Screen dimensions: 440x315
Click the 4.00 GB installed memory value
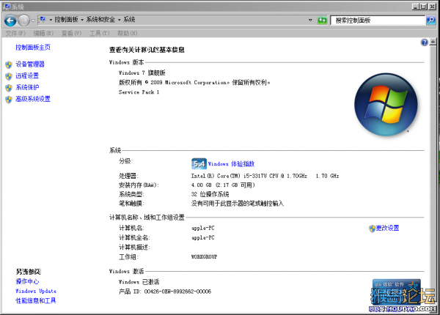point(223,185)
